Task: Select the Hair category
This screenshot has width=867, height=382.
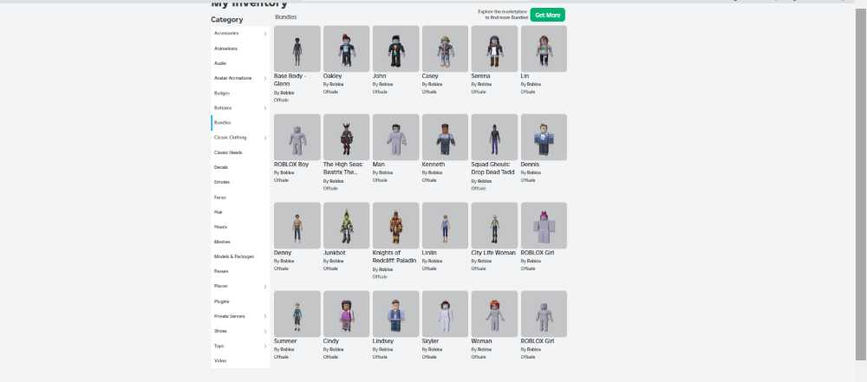Action: tap(218, 211)
